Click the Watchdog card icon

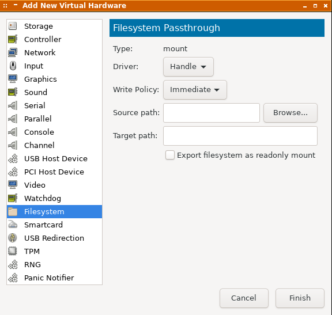13,198
